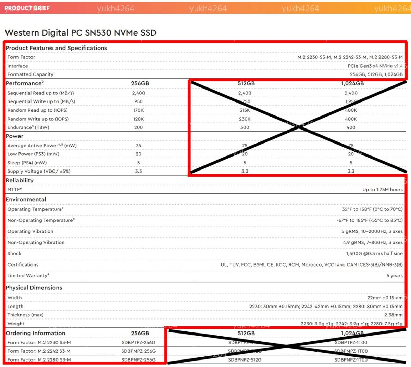Select the part number "SDBPTPZ-1T00"
The width and height of the screenshot is (411, 367).
[x=351, y=343]
